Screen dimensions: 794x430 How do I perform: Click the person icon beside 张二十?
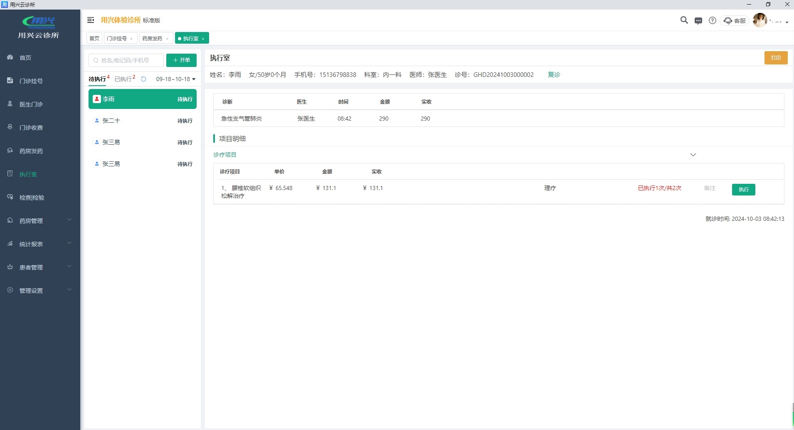coord(97,121)
